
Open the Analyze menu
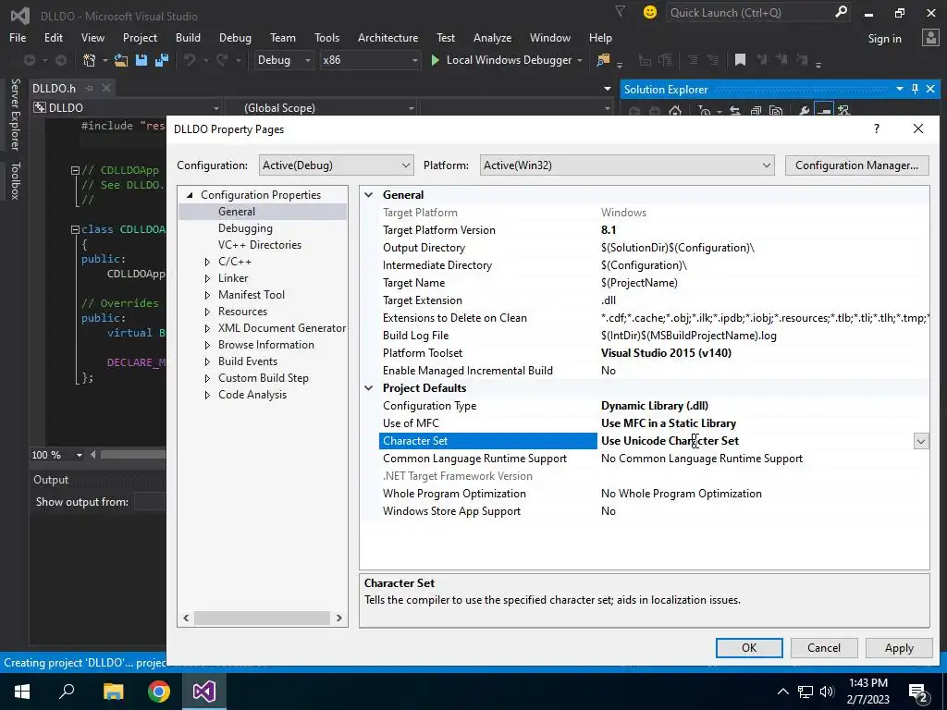492,37
